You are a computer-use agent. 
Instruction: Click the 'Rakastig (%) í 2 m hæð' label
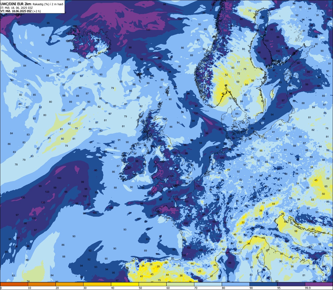click(48, 4)
